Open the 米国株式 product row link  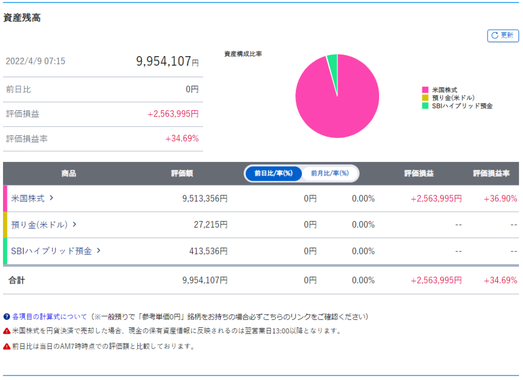tap(28, 199)
